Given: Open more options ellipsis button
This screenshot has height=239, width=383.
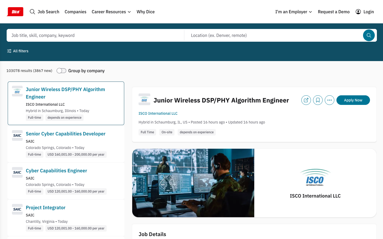Looking at the screenshot, I should point(330,100).
